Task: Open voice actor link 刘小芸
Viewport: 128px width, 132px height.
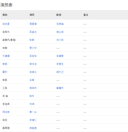Action: point(60,40)
